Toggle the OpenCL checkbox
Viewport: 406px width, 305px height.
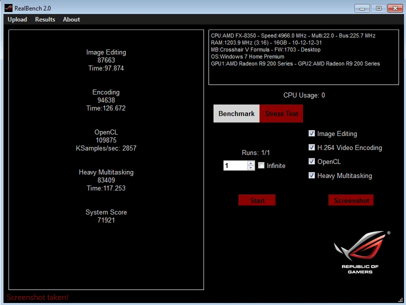(x=312, y=161)
